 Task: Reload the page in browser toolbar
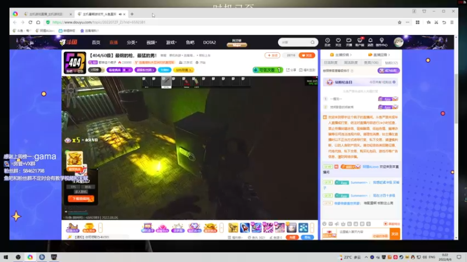30,22
